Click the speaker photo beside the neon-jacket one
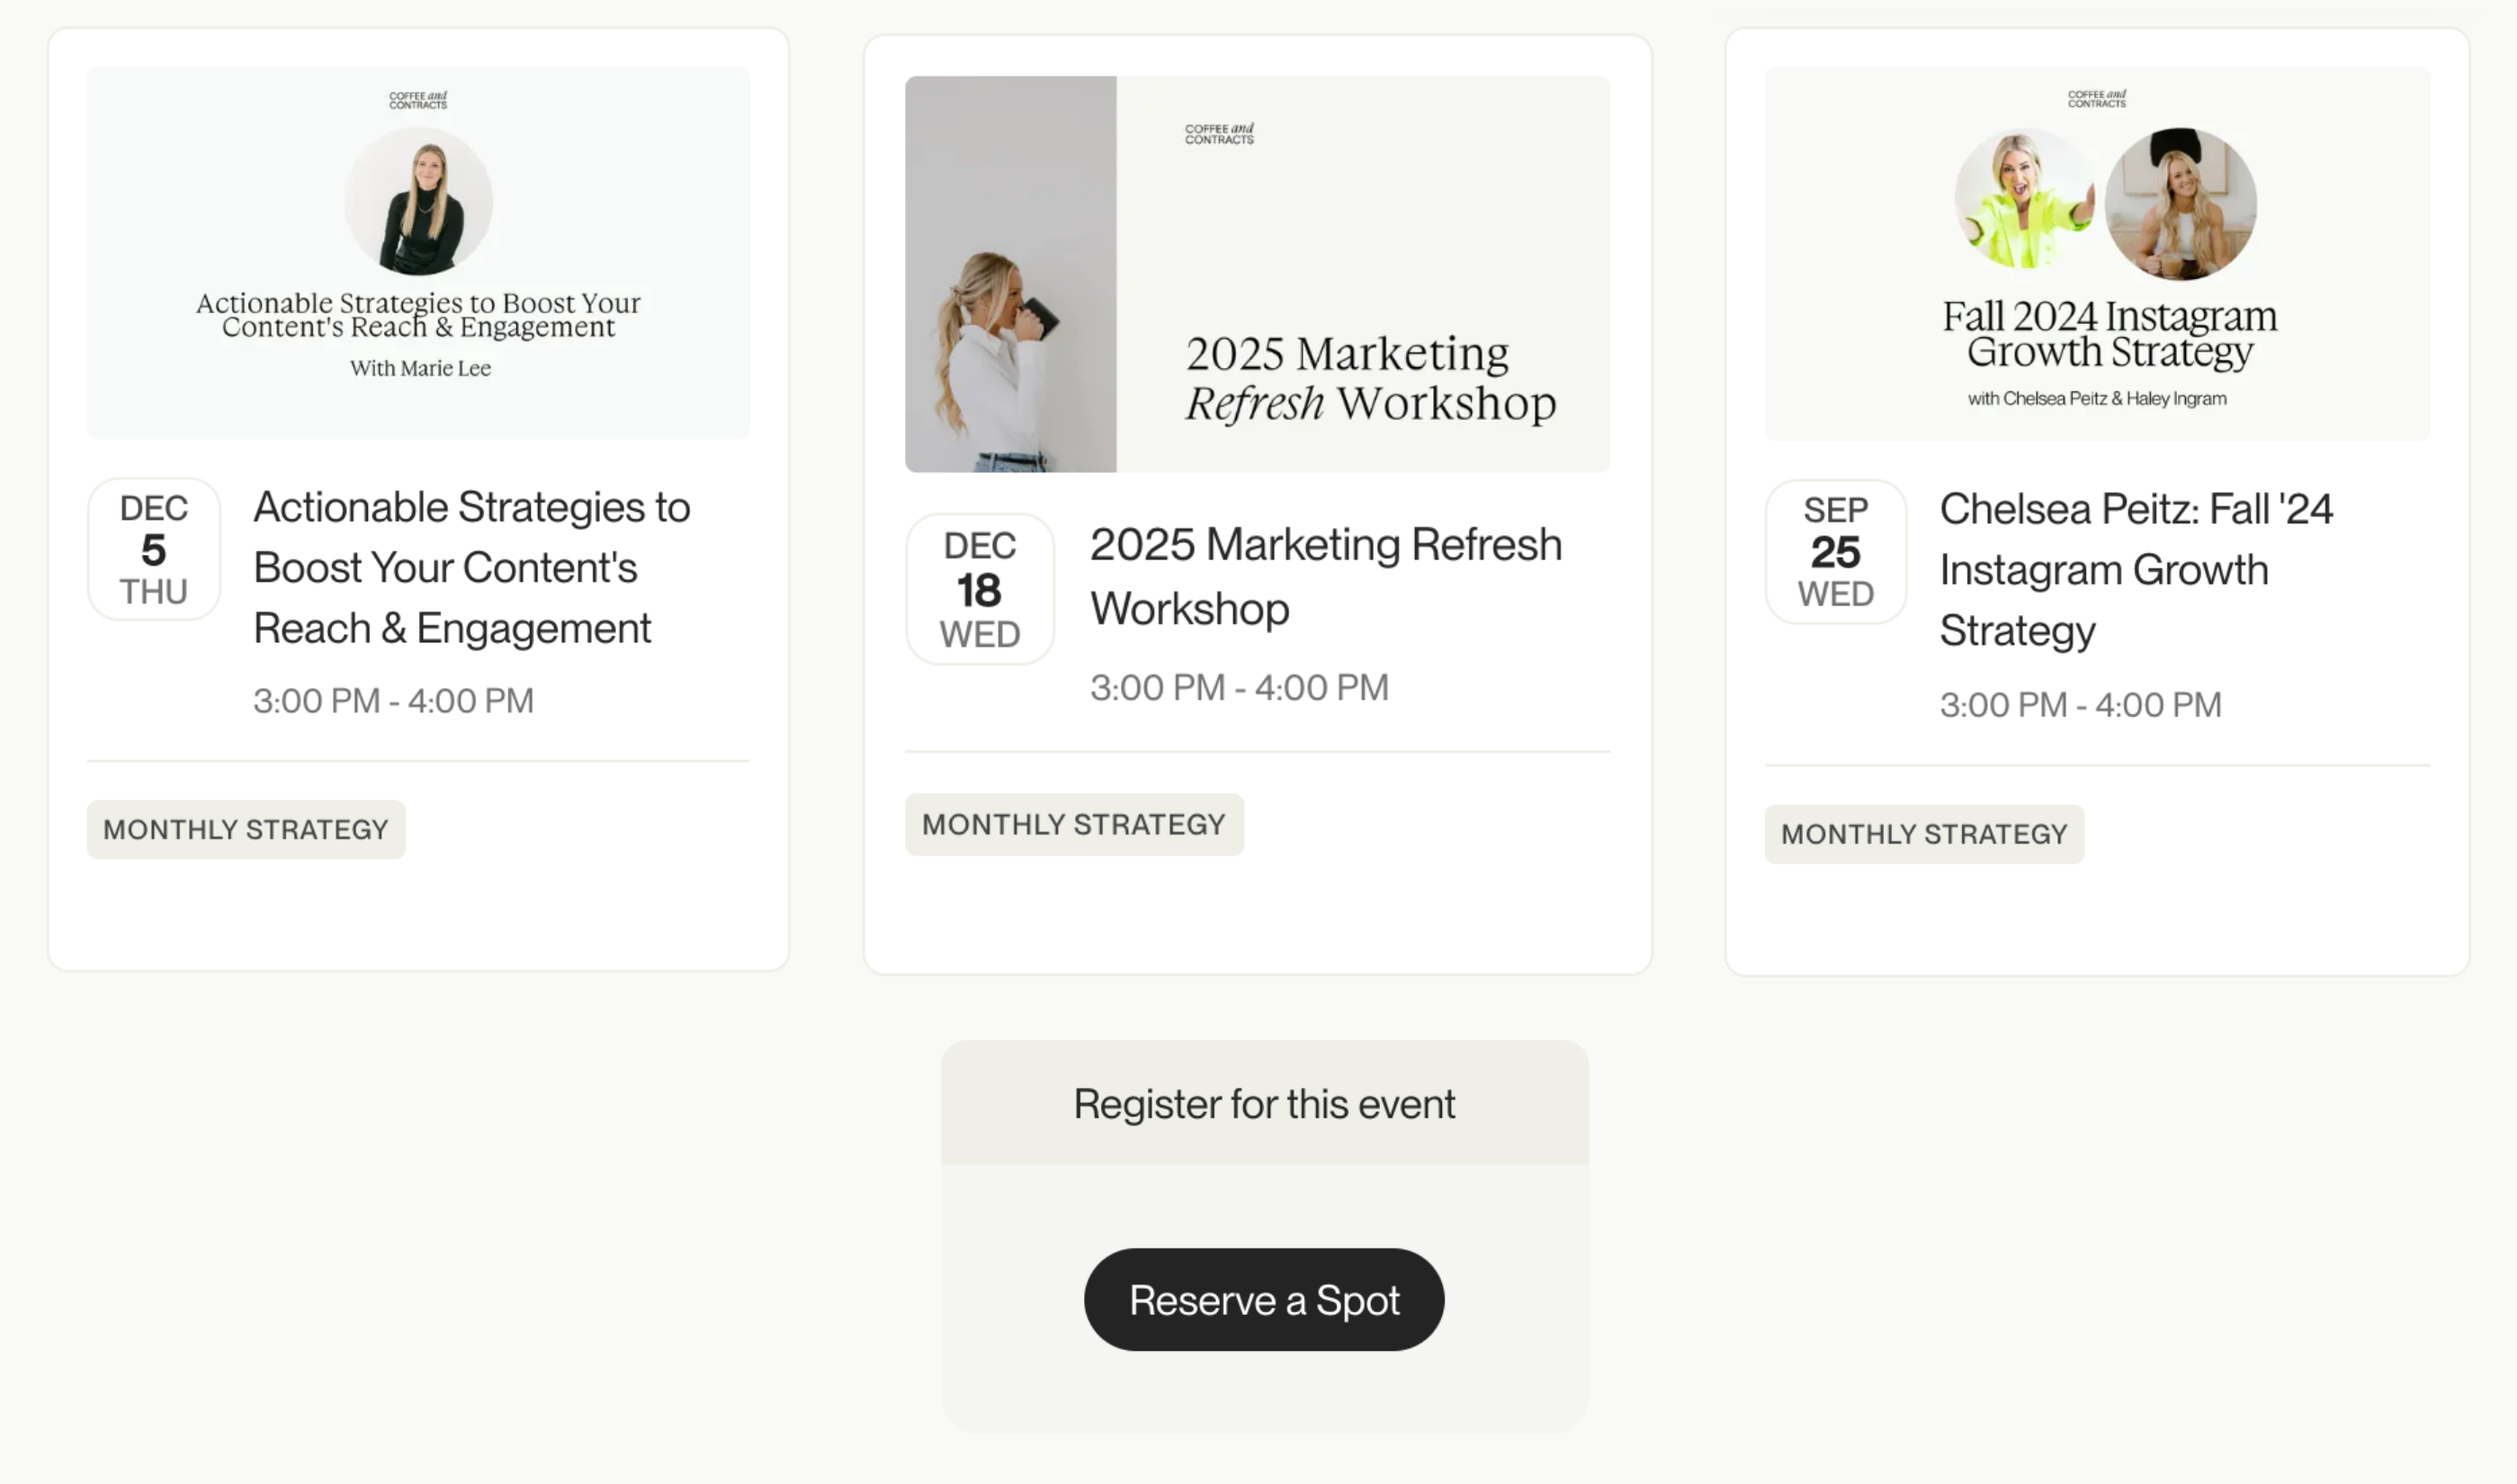The width and height of the screenshot is (2517, 1484). (2181, 203)
